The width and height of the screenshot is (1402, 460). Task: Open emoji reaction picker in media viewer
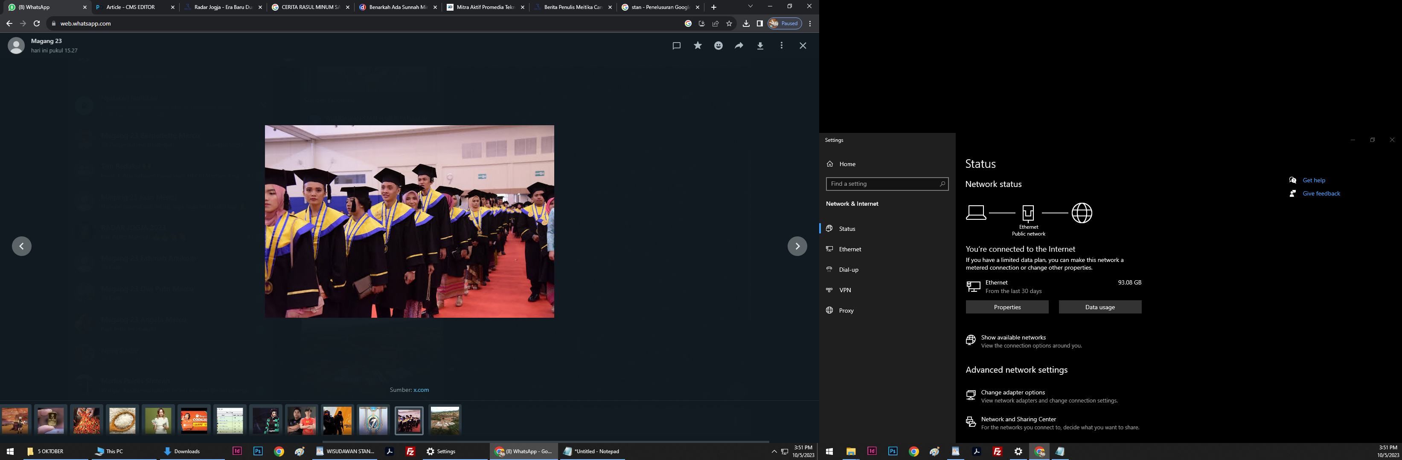(x=718, y=46)
